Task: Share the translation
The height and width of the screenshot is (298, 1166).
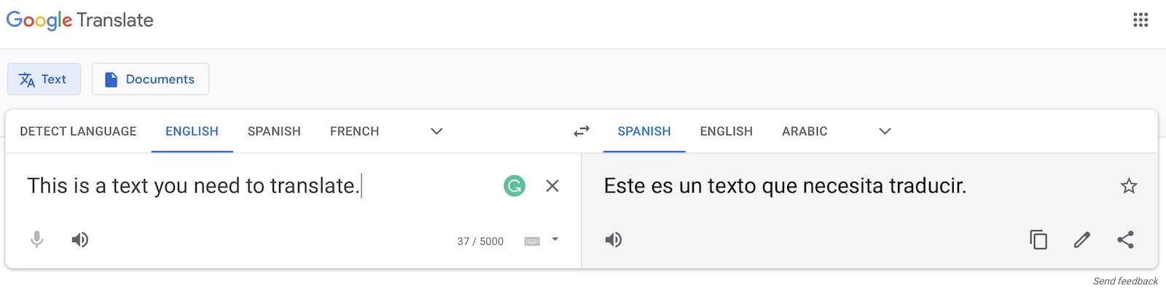Action: (1125, 240)
